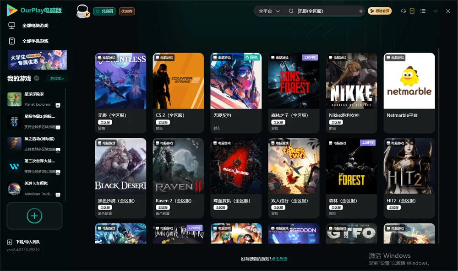
Task: Select 神之浩劫(国际服) in my games
Action: tap(34, 144)
